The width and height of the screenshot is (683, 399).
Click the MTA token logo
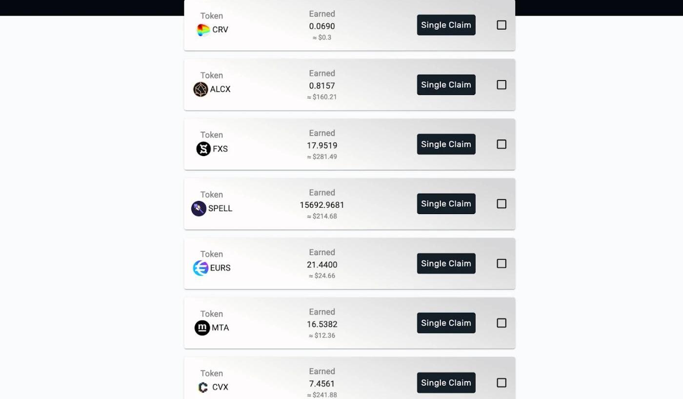(x=202, y=328)
